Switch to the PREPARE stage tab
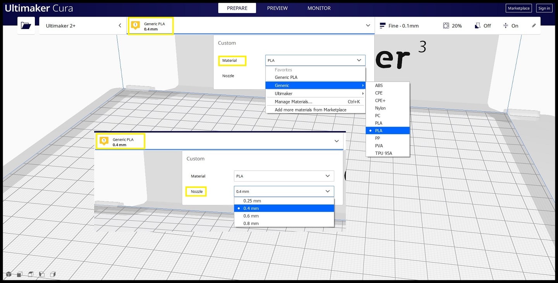The width and height of the screenshot is (558, 283). click(237, 8)
